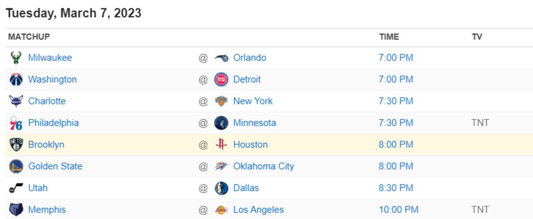The height and width of the screenshot is (219, 533).
Task: Open the 8:30 PM Utah-Dallas game time
Action: point(396,188)
